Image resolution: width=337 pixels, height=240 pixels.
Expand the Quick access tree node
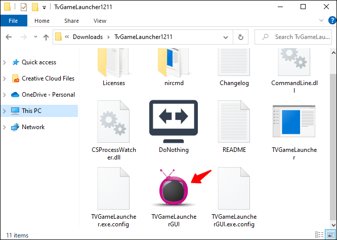click(4, 62)
